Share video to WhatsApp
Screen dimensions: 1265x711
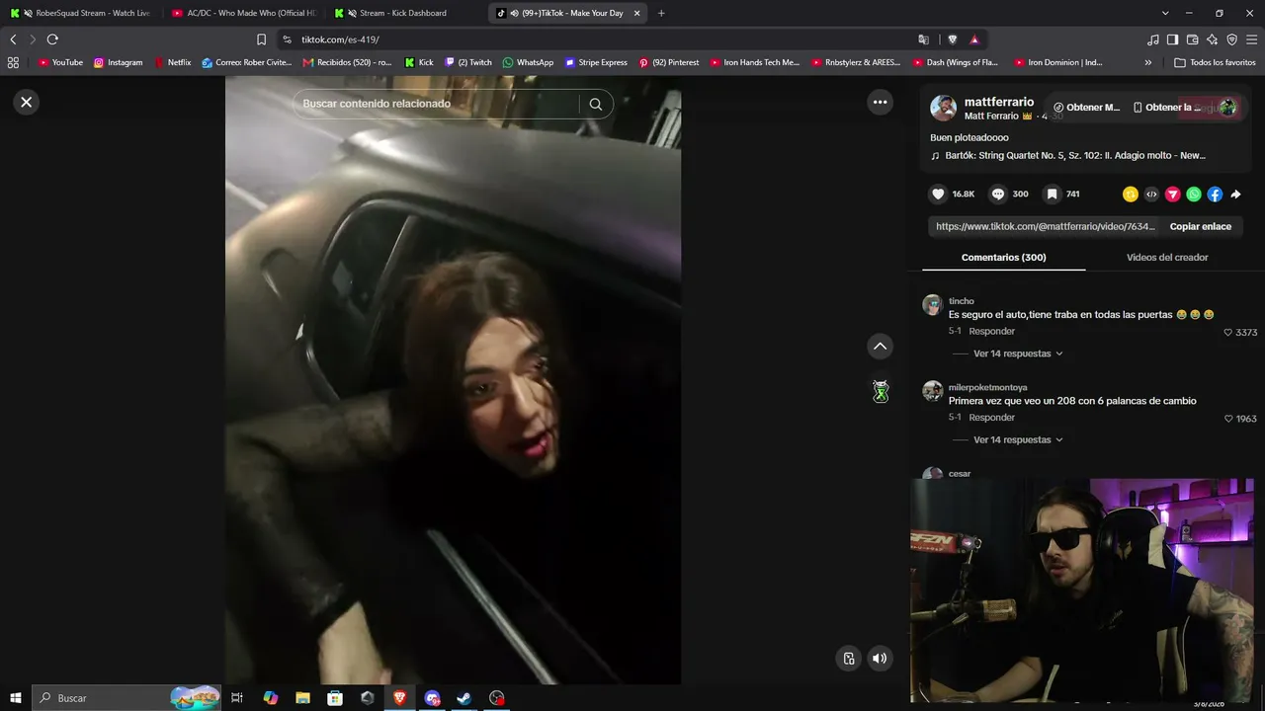click(1194, 195)
